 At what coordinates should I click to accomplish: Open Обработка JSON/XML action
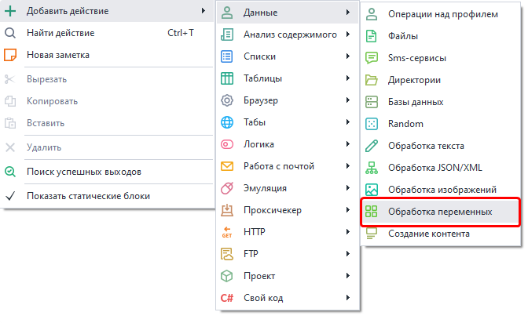coord(435,168)
